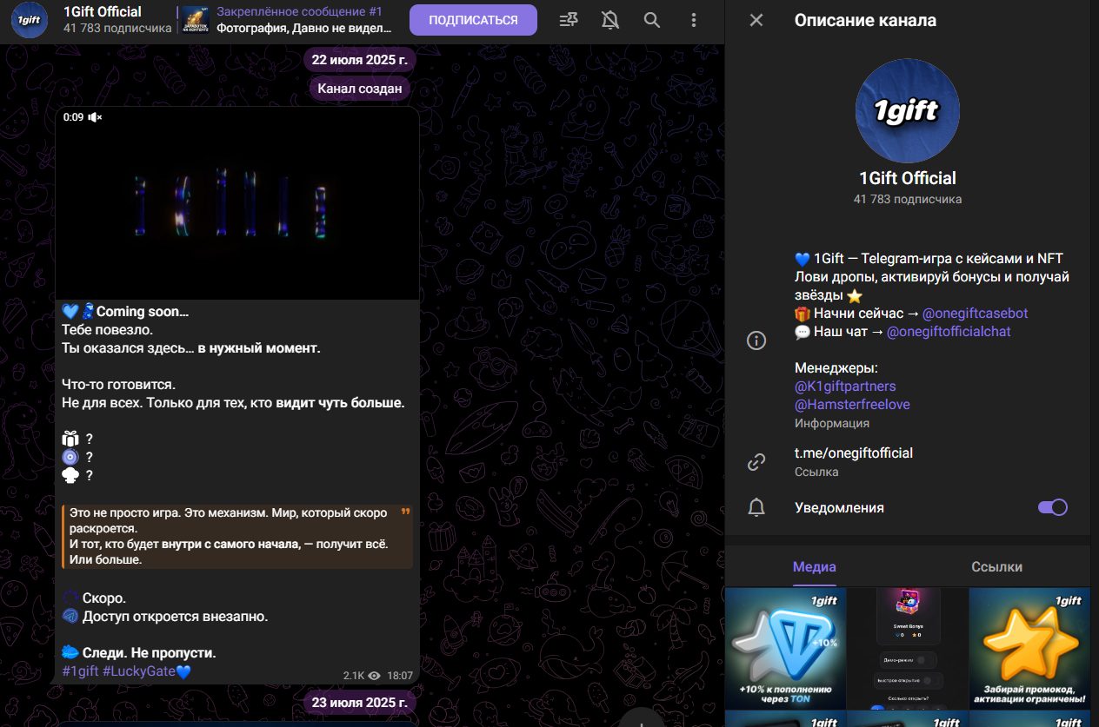The image size is (1099, 727).
Task: Open the @onegiftofficialchat link
Action: tap(948, 331)
